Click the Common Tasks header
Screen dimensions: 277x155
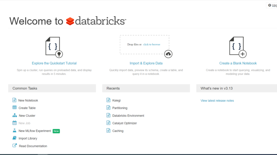pyautogui.click(x=52, y=88)
